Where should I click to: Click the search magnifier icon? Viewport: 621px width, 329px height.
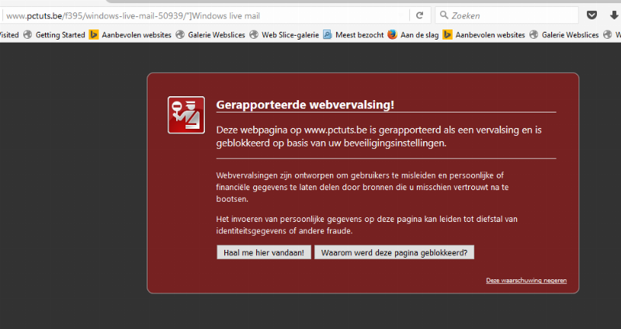(445, 16)
